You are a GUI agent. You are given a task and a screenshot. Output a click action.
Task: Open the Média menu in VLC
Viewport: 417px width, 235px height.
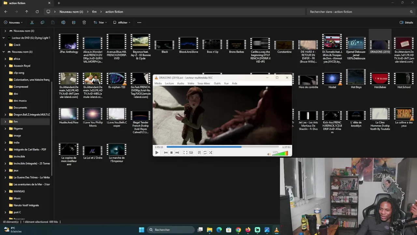click(x=158, y=83)
